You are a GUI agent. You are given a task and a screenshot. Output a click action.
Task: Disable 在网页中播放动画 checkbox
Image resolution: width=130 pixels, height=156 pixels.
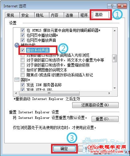[x=22, y=35]
